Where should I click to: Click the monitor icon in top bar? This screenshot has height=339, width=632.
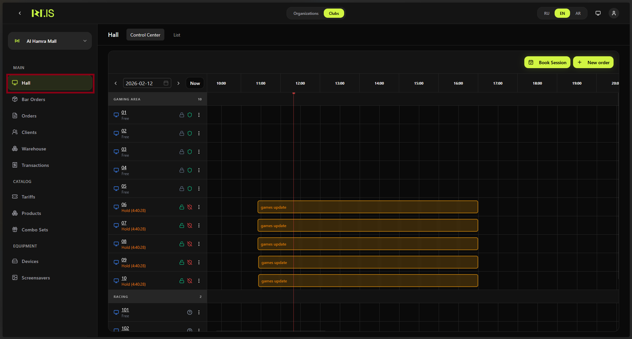click(598, 13)
